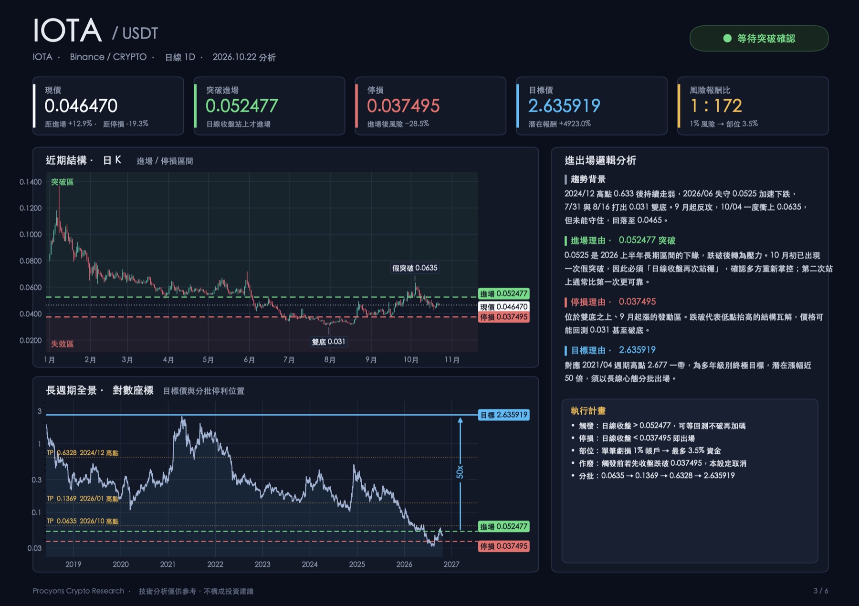859x606 pixels.
Task: Click the 近期結構 · 日 K chart title
Action: click(x=84, y=160)
